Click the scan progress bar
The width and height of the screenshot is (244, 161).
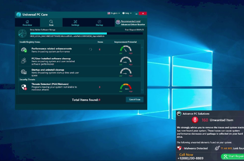[86, 33]
